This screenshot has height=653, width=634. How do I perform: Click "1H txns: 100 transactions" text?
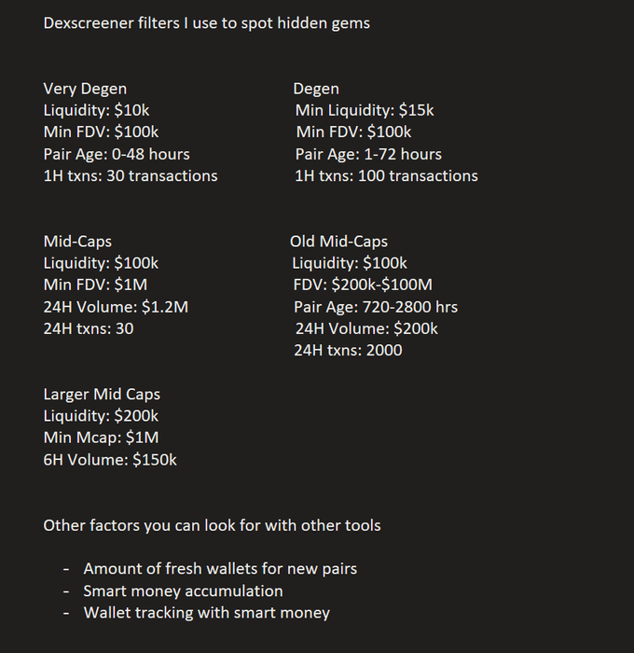tap(386, 175)
